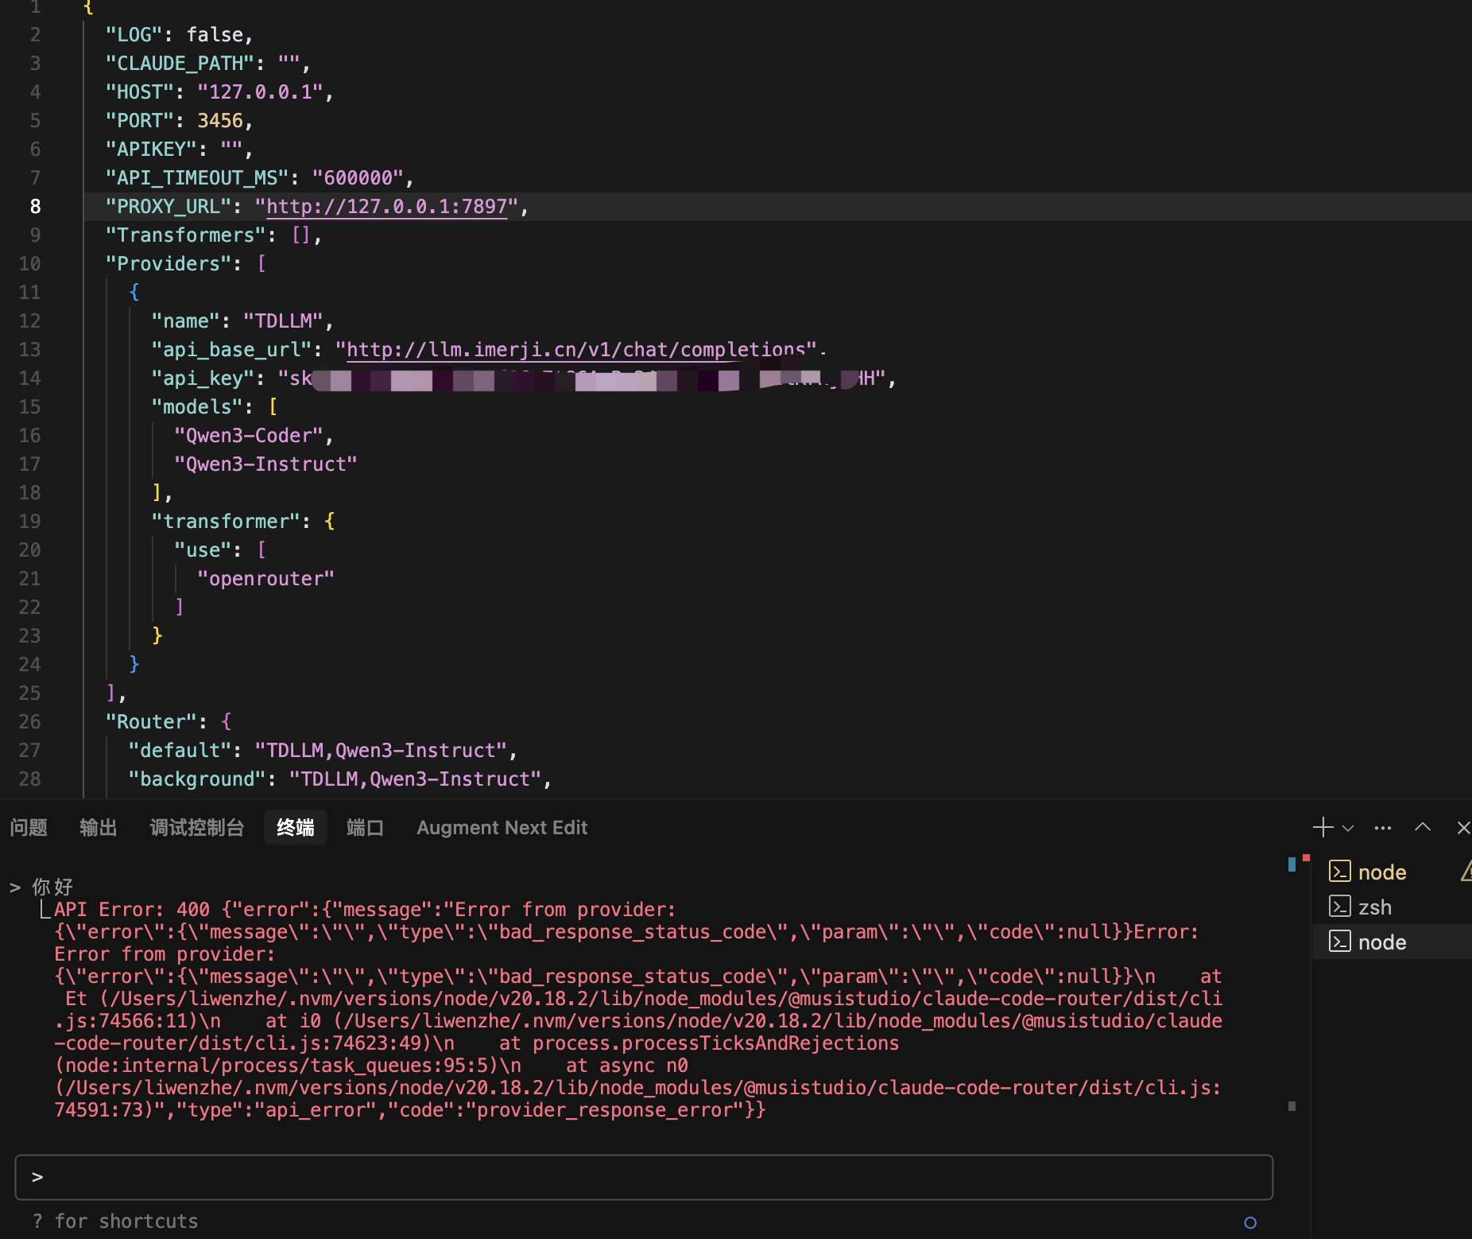The width and height of the screenshot is (1472, 1239).
Task: Focus the Claude prompt input box
Action: click(x=644, y=1177)
